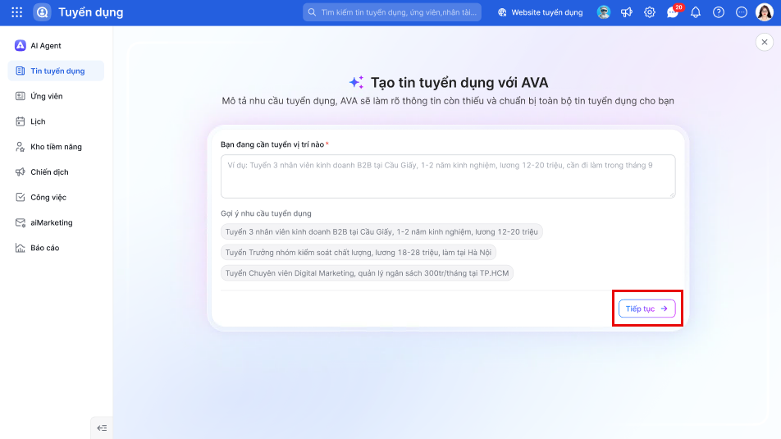781x439 pixels.
Task: Click the megaphone announcements icon in header
Action: tap(627, 12)
